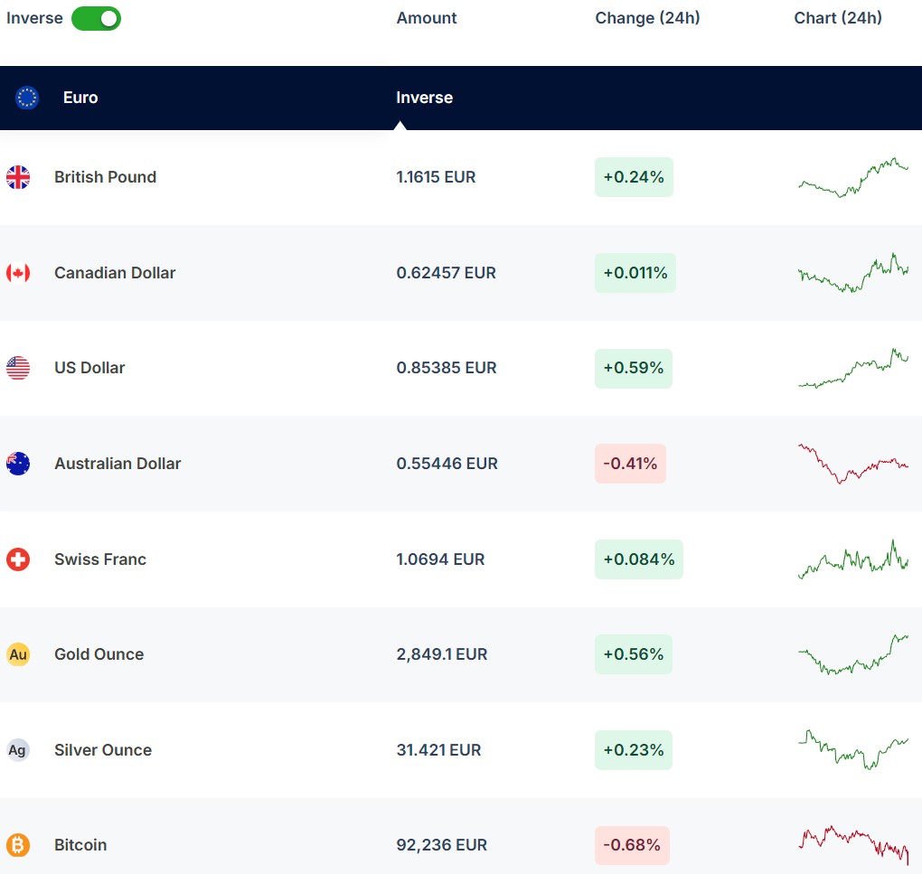This screenshot has height=874, width=922.
Task: Click the Australian Dollar flag icon
Action: (x=18, y=464)
